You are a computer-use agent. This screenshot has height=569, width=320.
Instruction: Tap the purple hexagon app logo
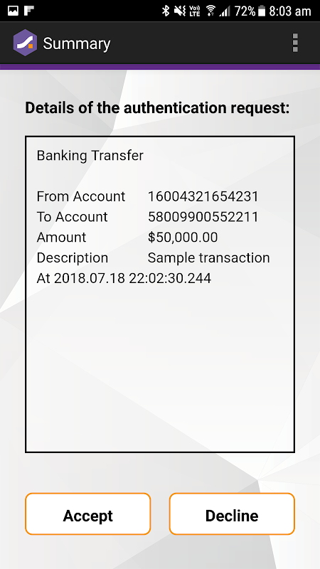tap(25, 43)
